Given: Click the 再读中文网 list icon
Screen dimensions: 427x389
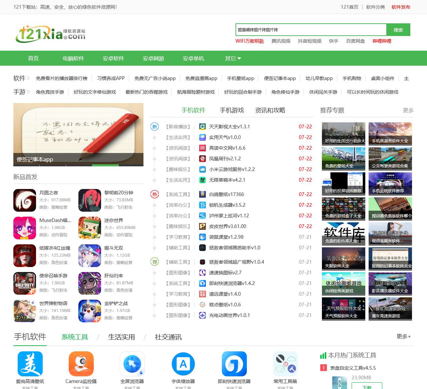Looking at the screenshot, I should (202, 148).
